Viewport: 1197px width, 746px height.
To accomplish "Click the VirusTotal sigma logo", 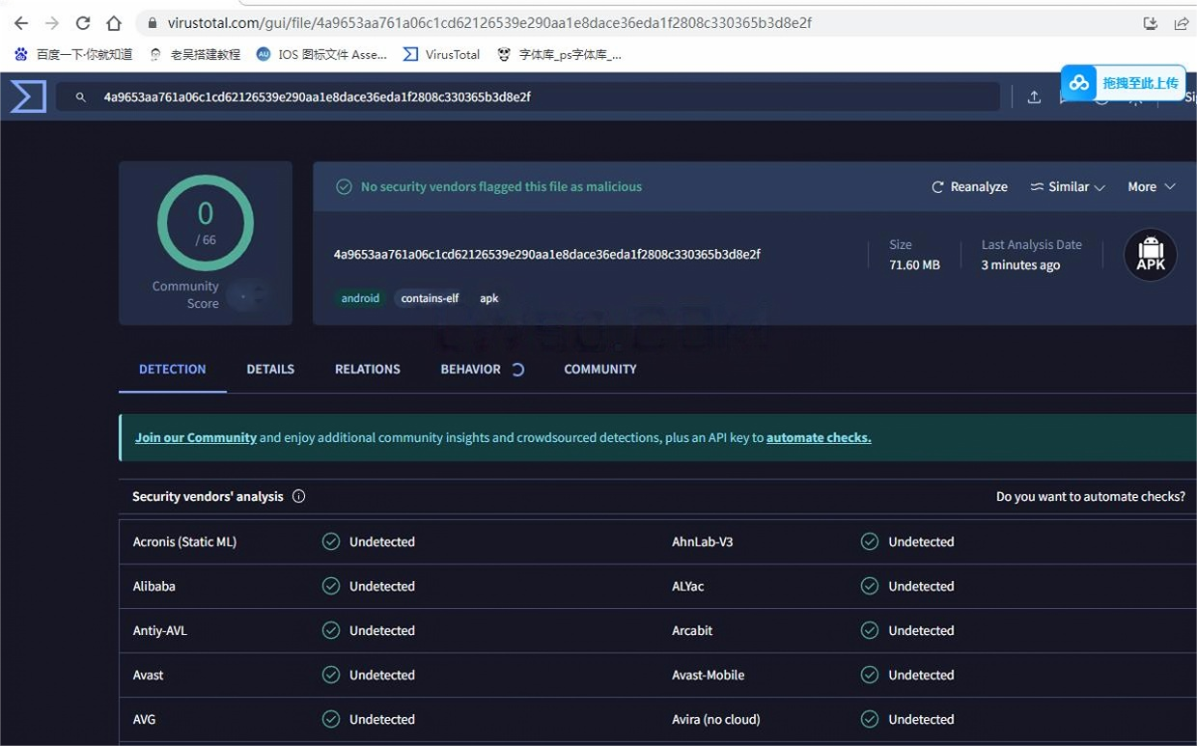I will [28, 97].
